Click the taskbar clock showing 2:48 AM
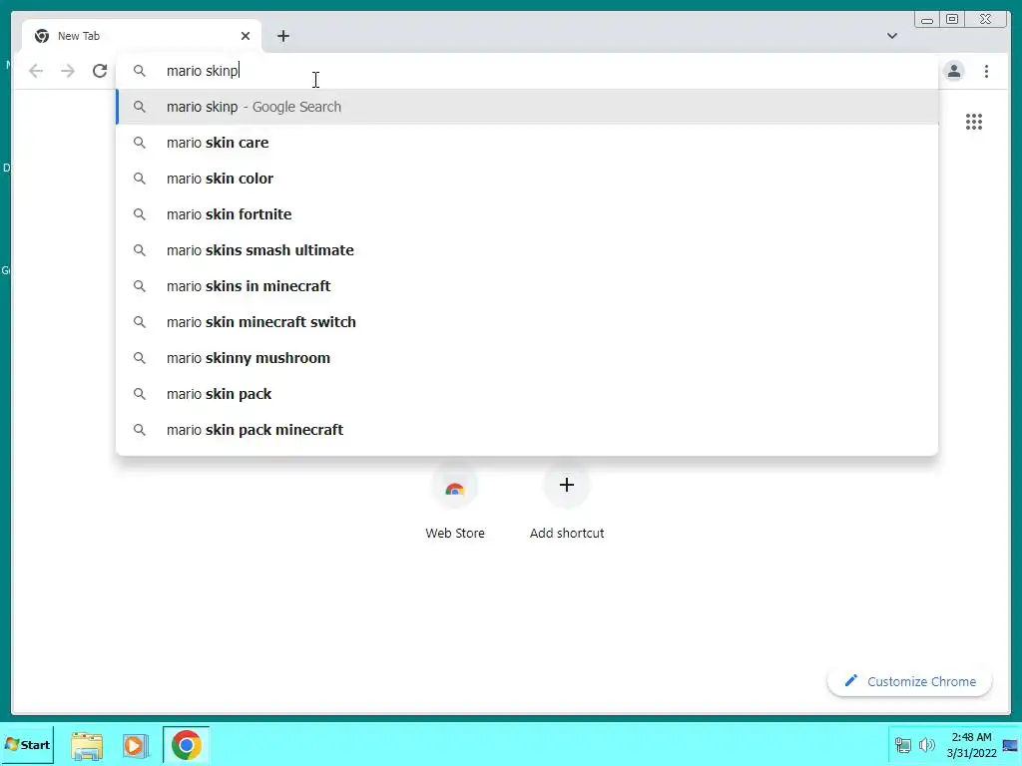The image size is (1022, 766). (x=971, y=745)
